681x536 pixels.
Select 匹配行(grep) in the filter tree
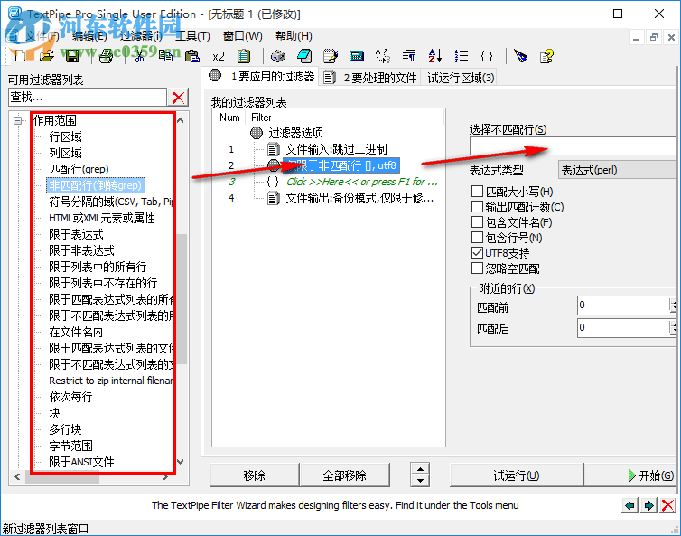pyautogui.click(x=79, y=169)
